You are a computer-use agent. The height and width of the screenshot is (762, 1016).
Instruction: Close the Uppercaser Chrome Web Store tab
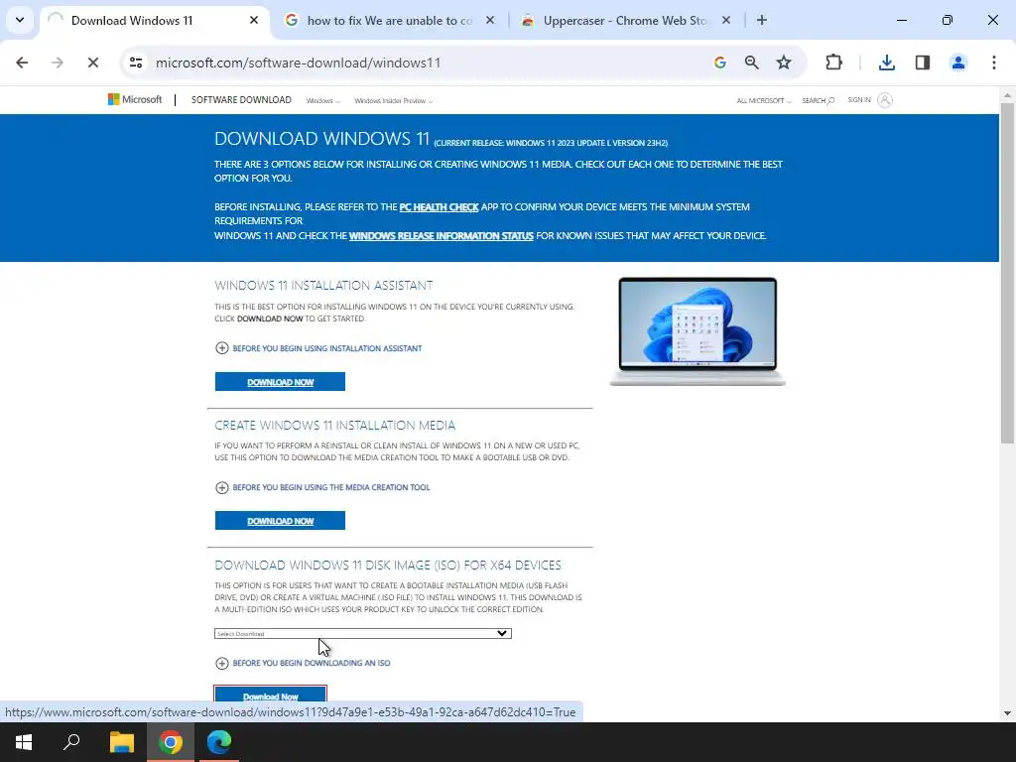(x=726, y=20)
